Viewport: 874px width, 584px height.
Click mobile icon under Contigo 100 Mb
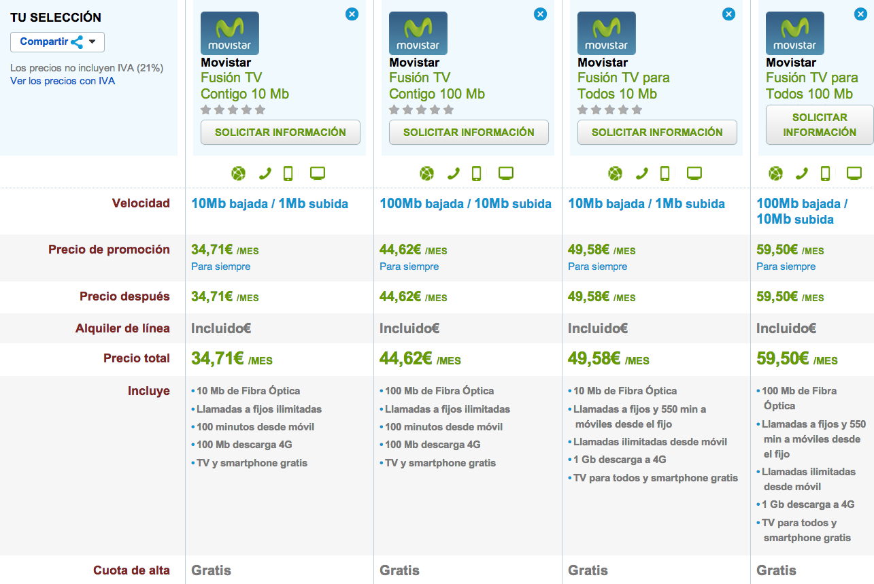coord(476,173)
